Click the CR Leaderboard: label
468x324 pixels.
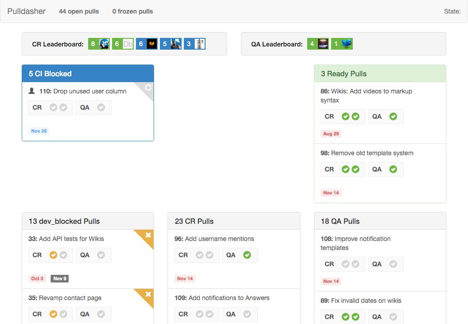pyautogui.click(x=58, y=44)
